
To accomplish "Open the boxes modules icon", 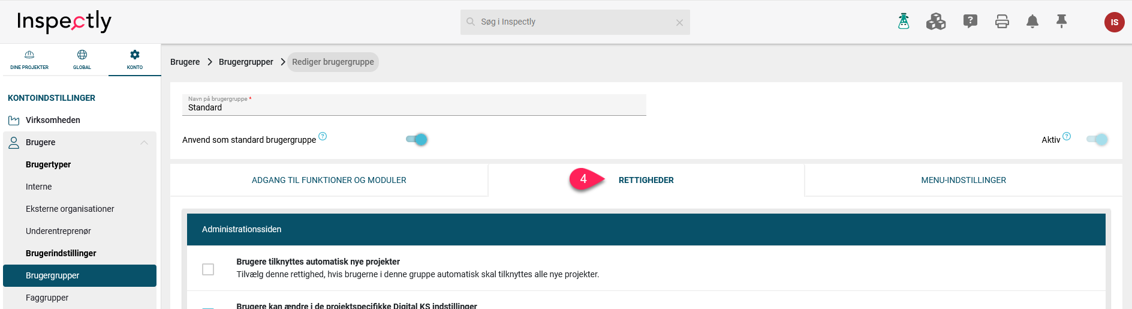I will 936,22.
